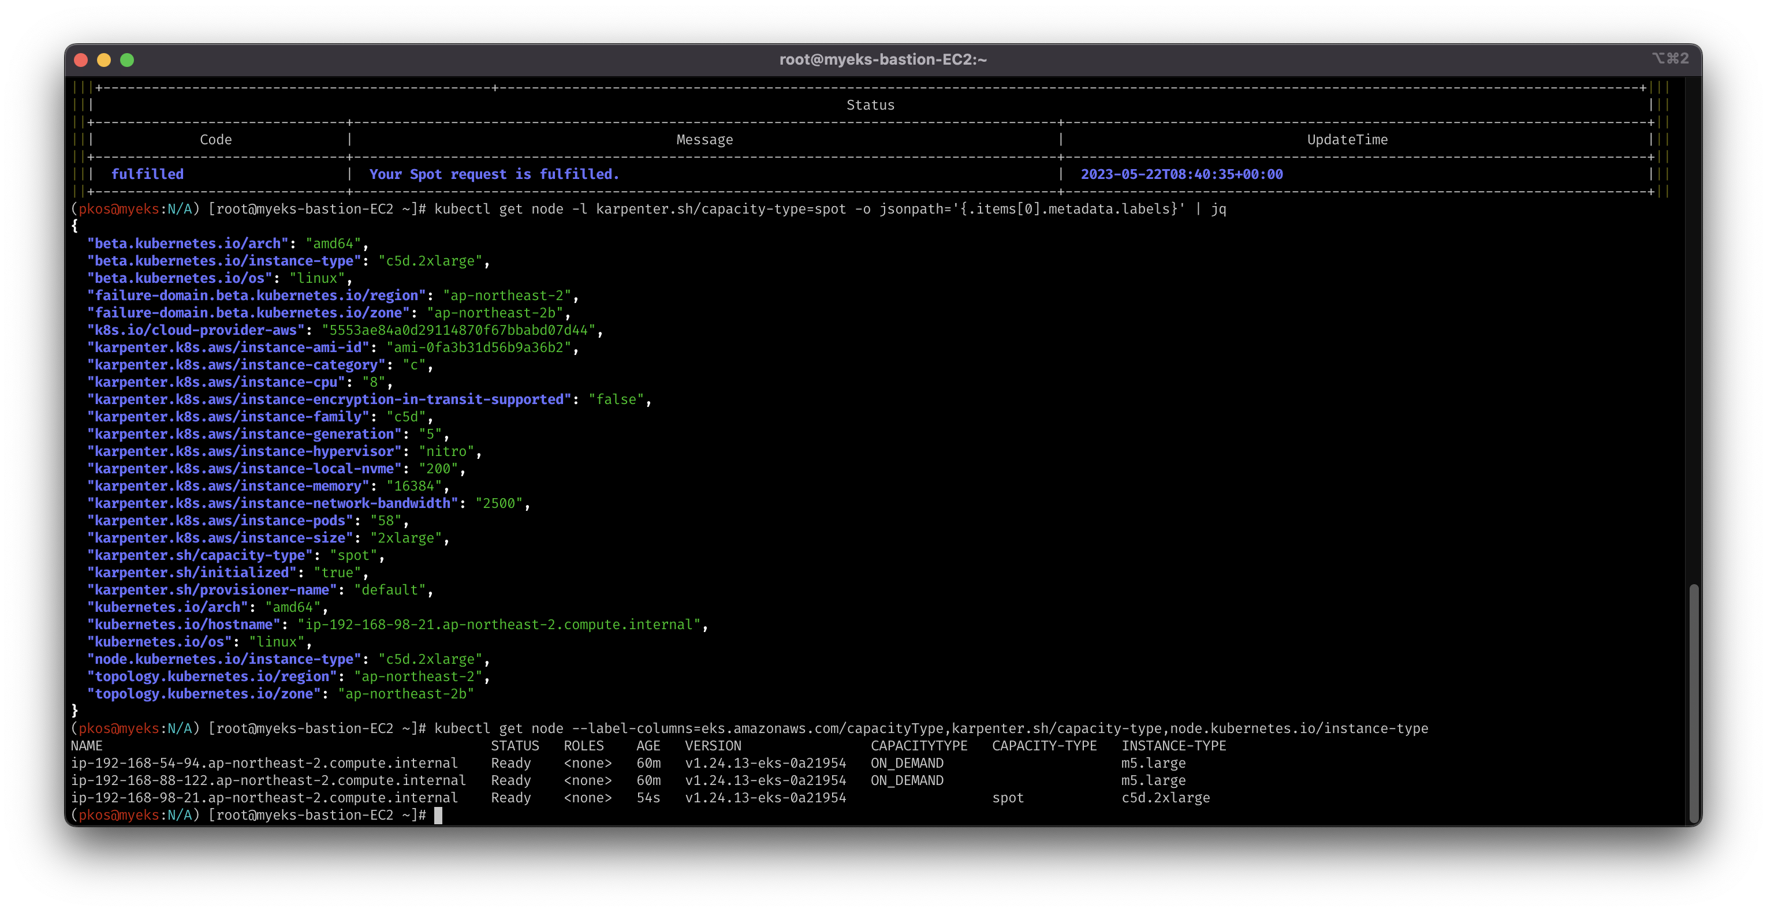Click the red close window button
The height and width of the screenshot is (912, 1767).
coord(81,59)
